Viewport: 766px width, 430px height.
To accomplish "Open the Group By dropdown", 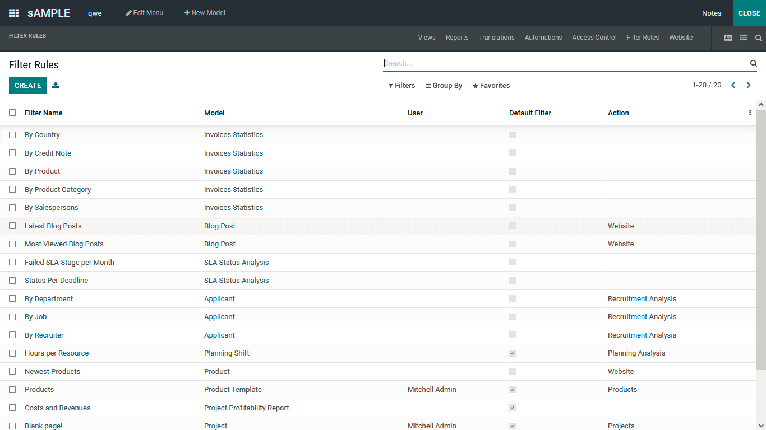I will click(444, 85).
